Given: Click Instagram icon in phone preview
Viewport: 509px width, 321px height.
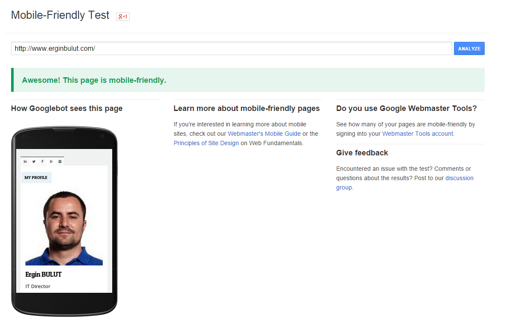Looking at the screenshot, I should pyautogui.click(x=60, y=161).
